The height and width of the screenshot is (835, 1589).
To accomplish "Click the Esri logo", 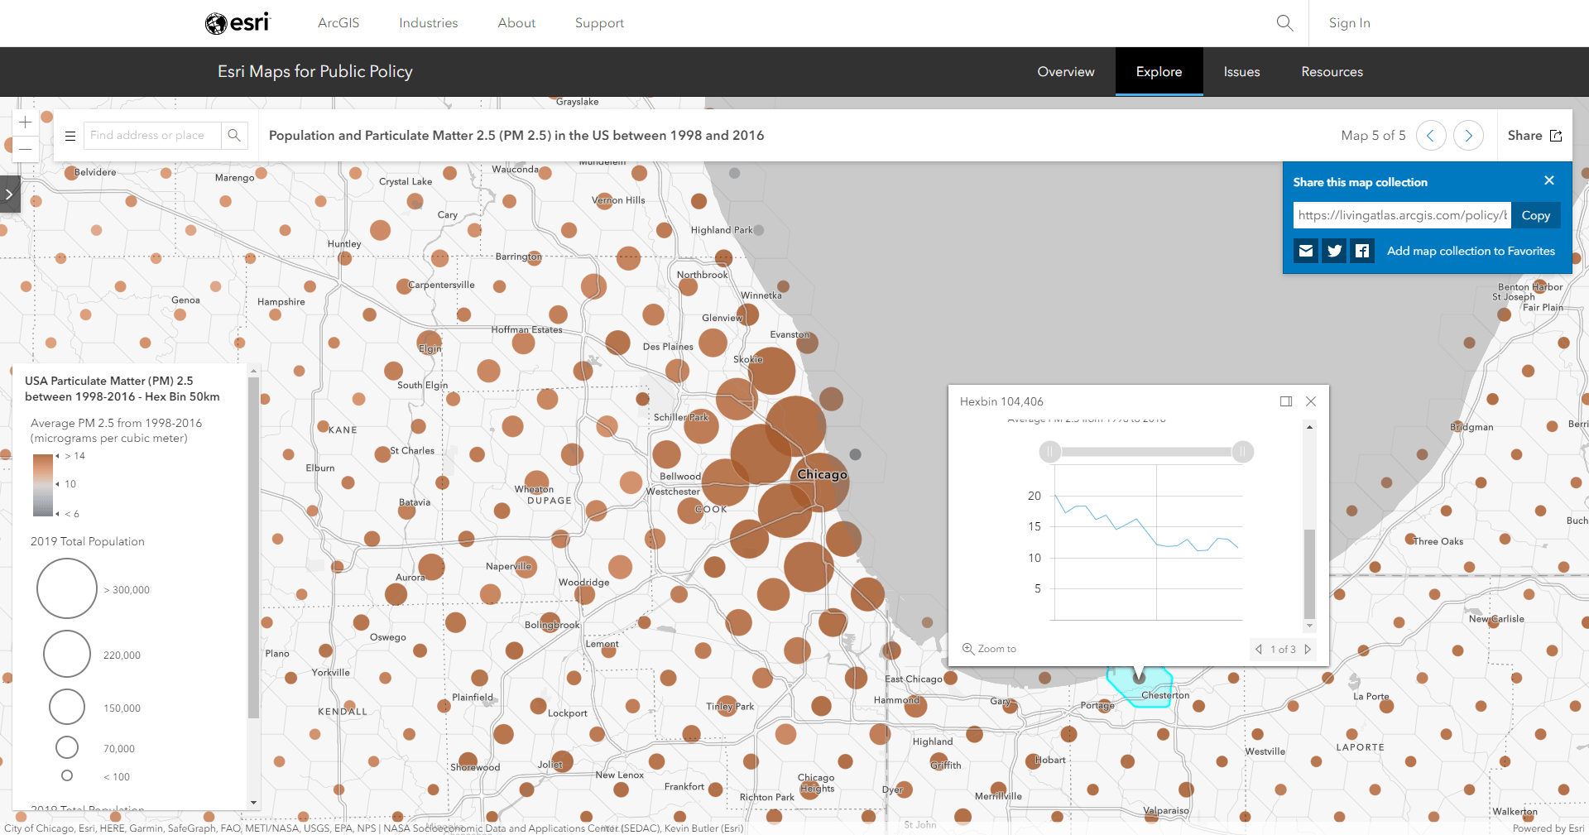I will (238, 23).
